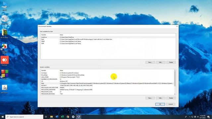
Task: Open File Explorer from the taskbar
Action: click(x=51, y=117)
